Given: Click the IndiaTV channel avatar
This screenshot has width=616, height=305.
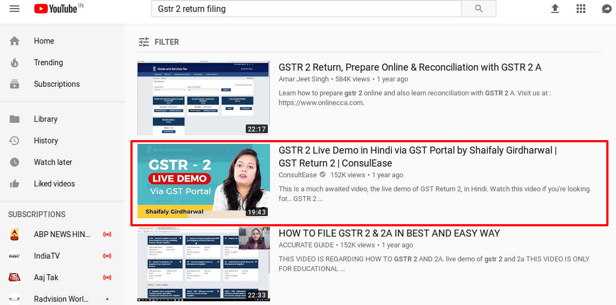Looking at the screenshot, I should point(15,256).
